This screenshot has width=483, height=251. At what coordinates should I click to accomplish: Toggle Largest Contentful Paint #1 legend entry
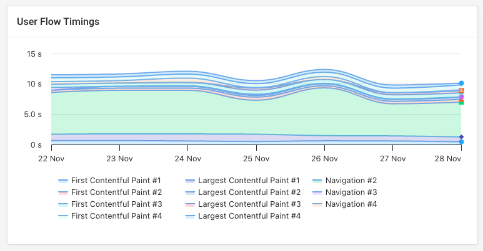[242, 181]
